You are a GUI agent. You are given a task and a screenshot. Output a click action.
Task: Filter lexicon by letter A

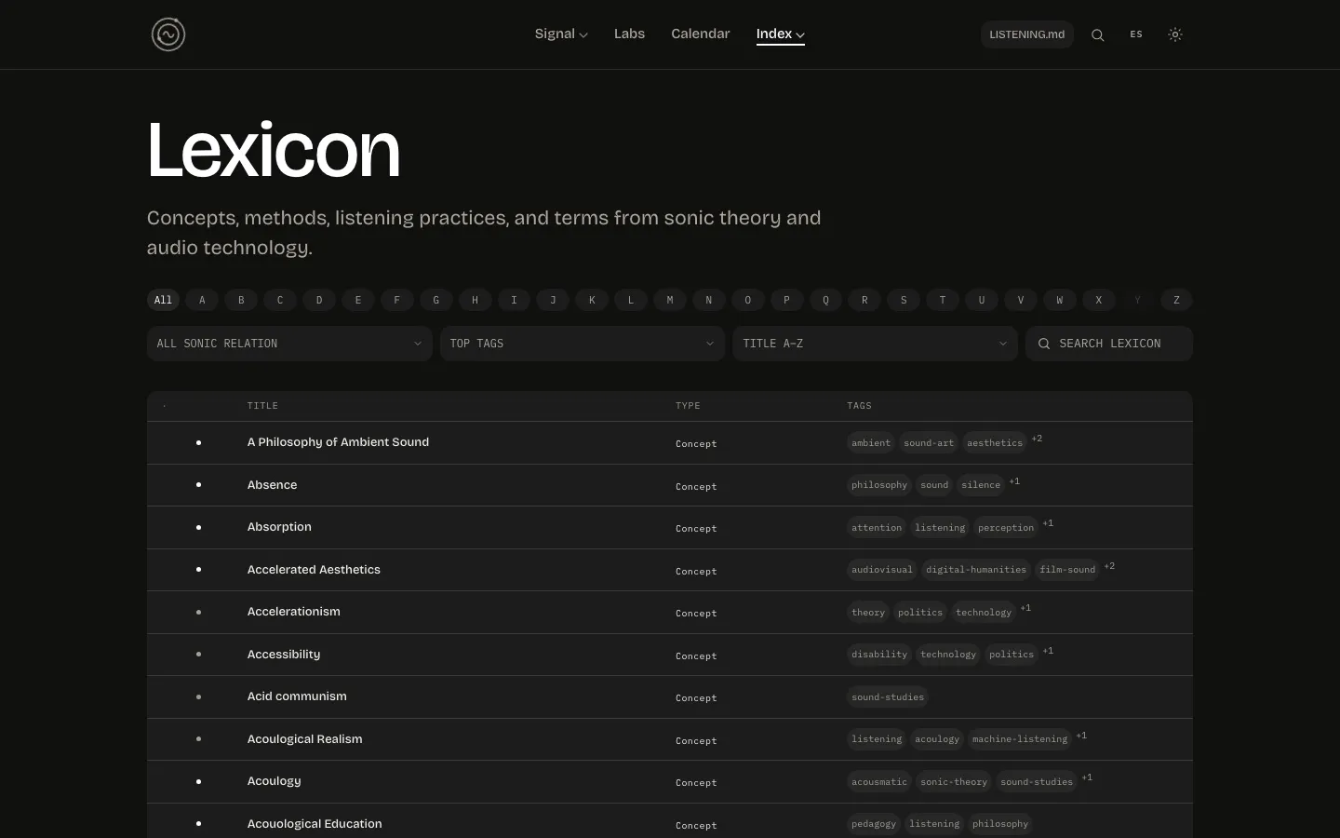click(x=202, y=300)
